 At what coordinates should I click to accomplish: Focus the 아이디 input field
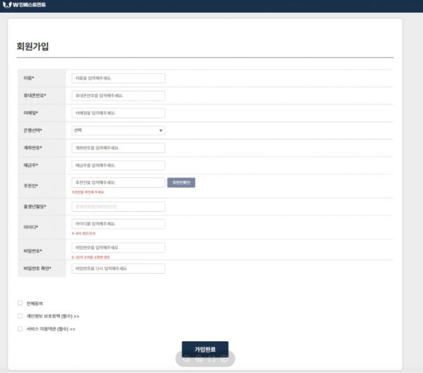pyautogui.click(x=118, y=224)
